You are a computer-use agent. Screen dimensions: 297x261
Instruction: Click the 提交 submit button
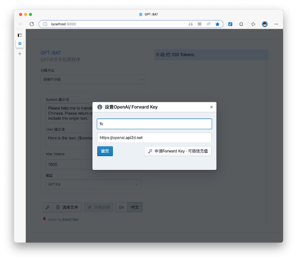click(x=105, y=151)
